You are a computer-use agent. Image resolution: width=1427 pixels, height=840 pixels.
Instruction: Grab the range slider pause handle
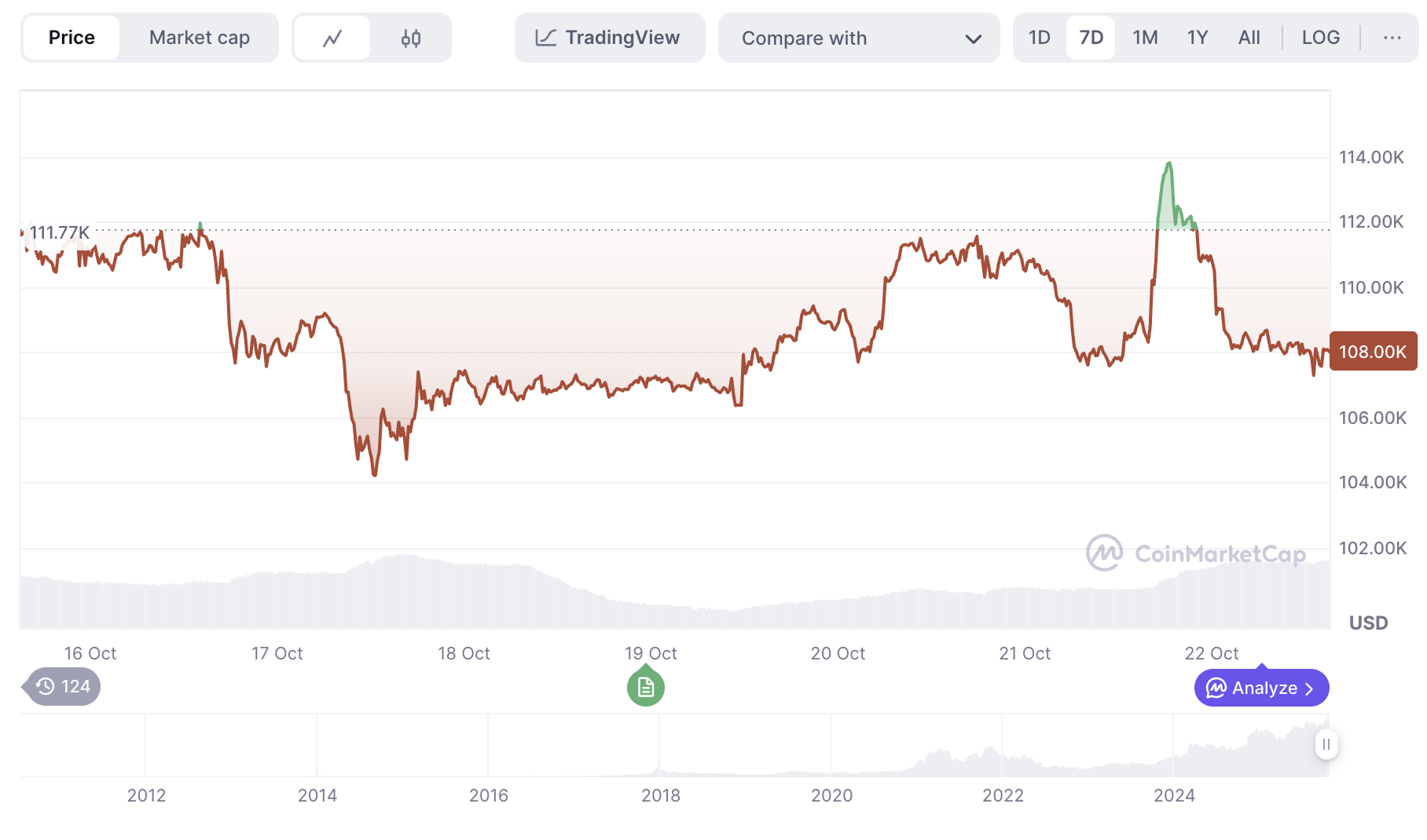click(1326, 744)
